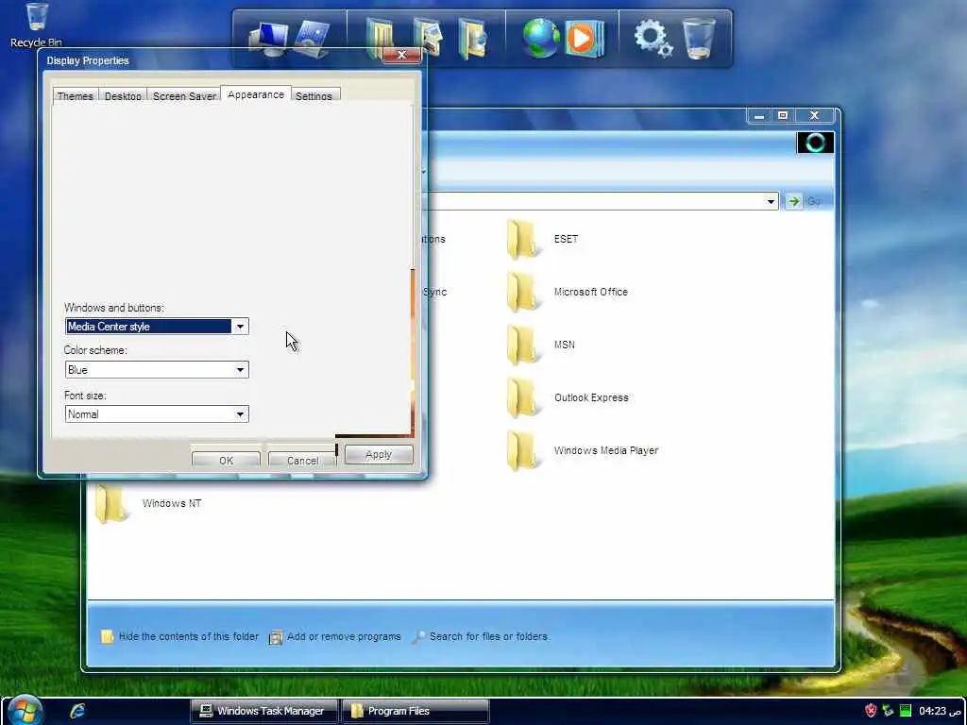Open the documents folder icon in the dock
This screenshot has width=967, height=725.
pos(380,38)
